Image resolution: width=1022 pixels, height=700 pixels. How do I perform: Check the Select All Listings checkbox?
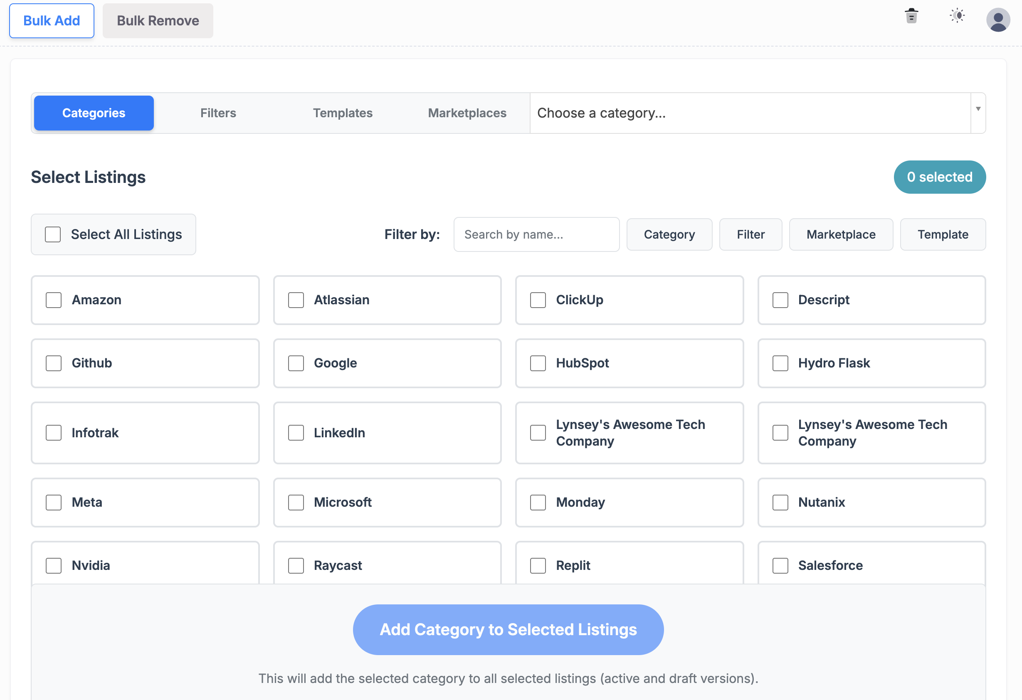pos(53,234)
